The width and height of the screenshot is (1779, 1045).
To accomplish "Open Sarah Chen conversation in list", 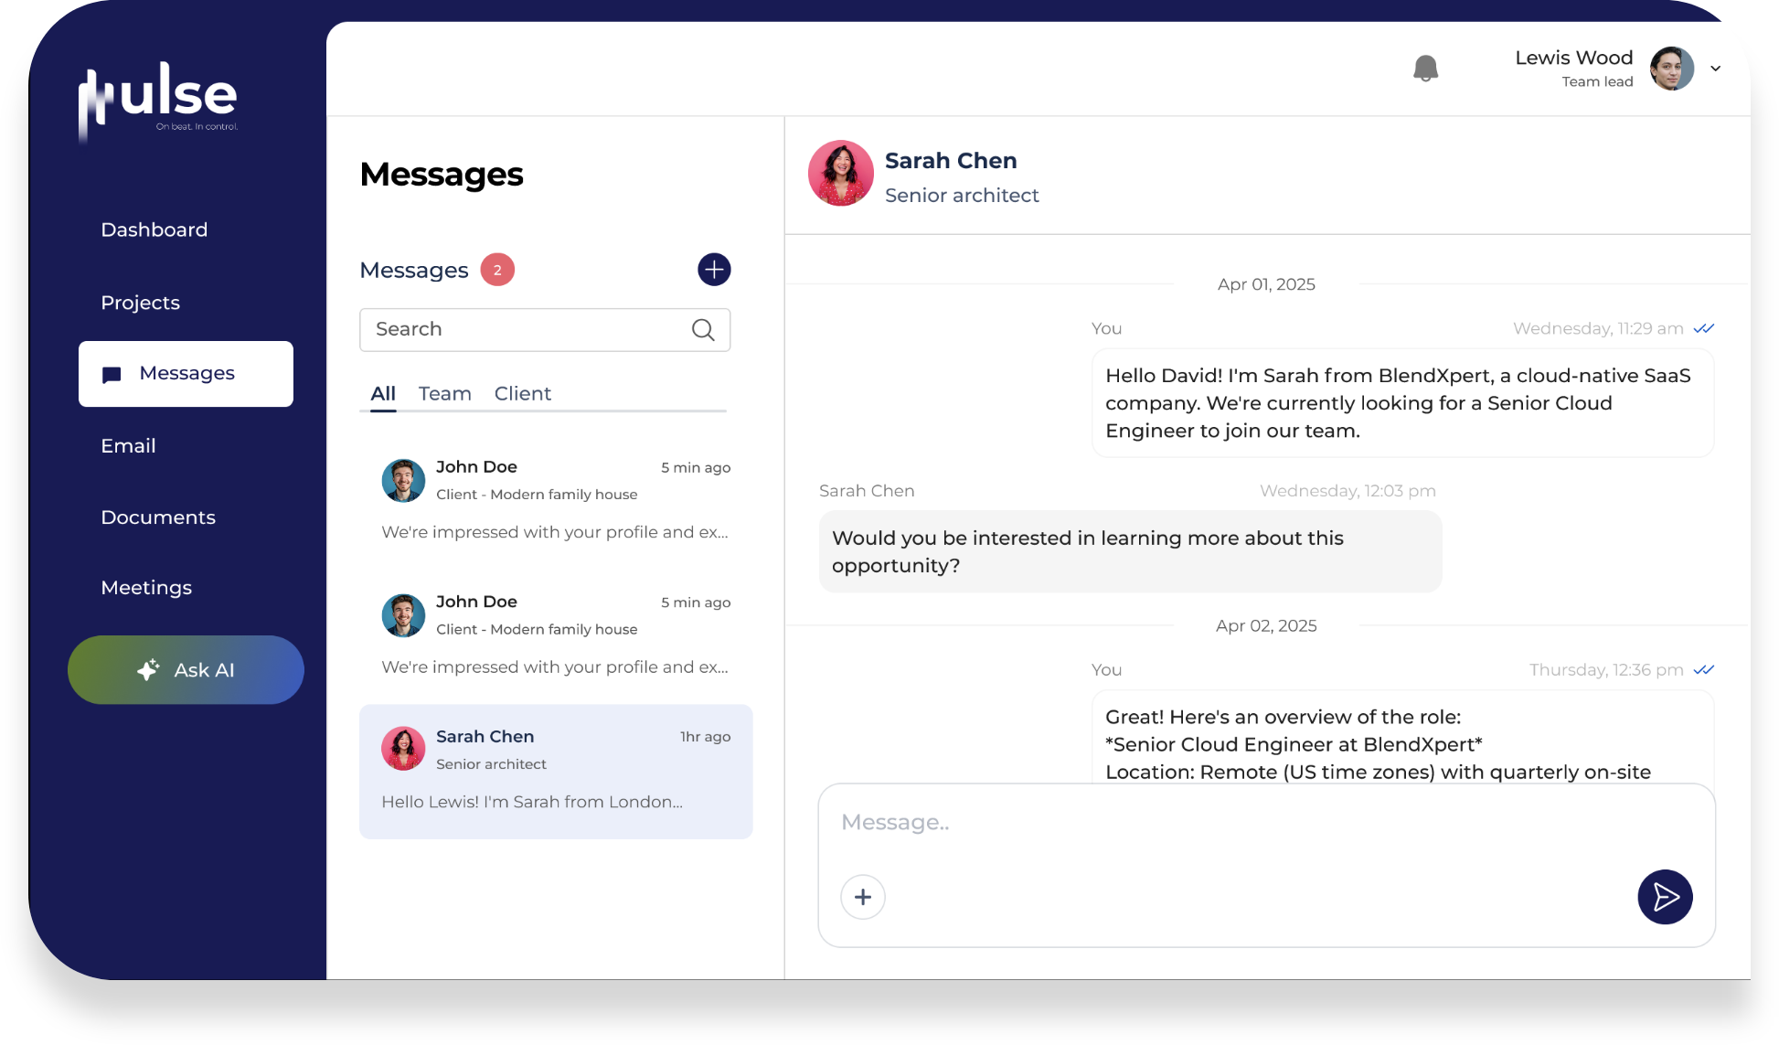I will pos(556,772).
